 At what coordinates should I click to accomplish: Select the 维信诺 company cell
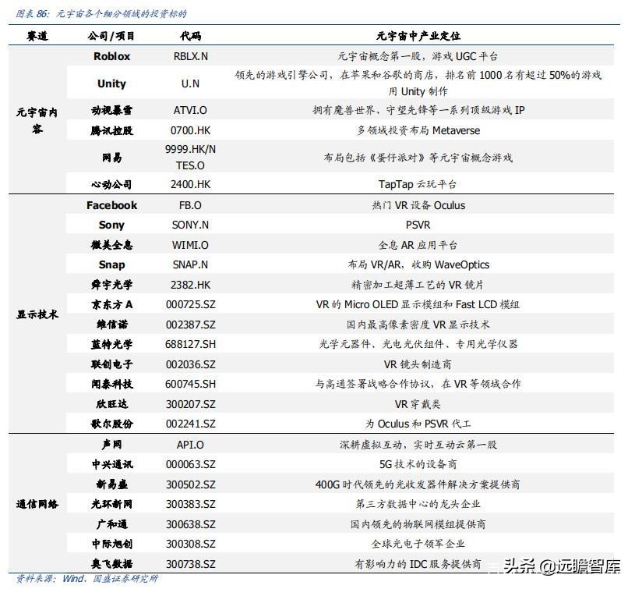(111, 325)
